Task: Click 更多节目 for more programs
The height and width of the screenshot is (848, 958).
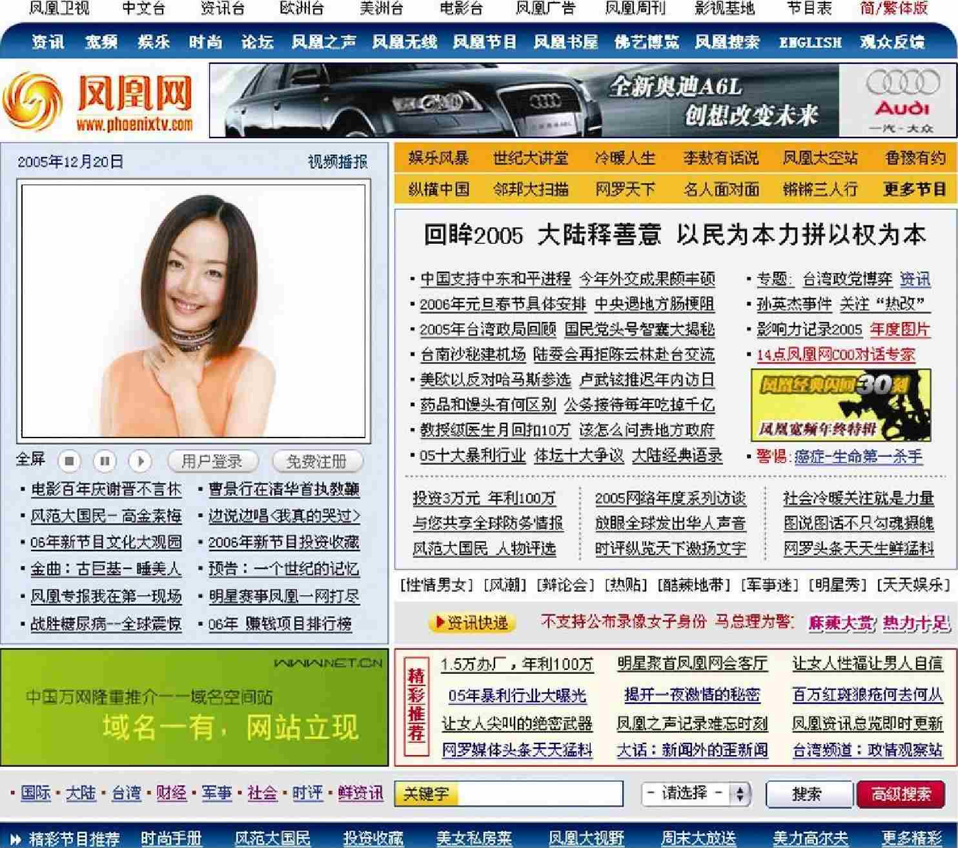Action: (x=915, y=189)
